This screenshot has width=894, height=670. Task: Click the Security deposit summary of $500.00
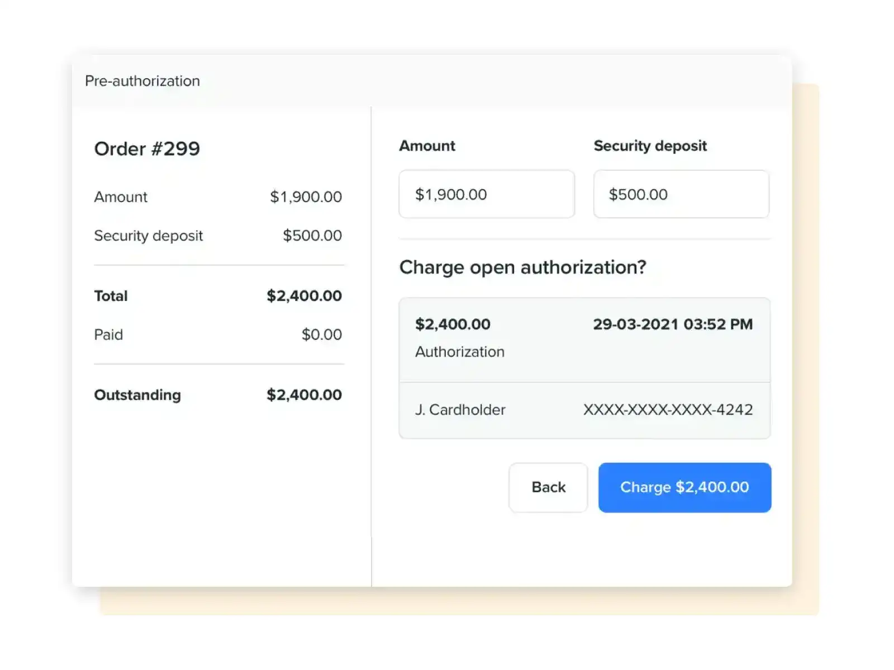tap(217, 235)
